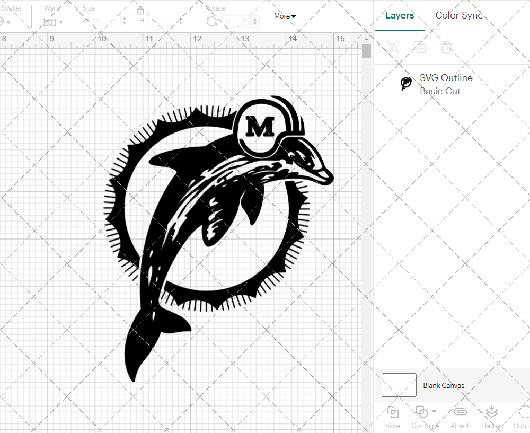Select the SVG Outline layer
Screen dimensions: 530x433
pos(445,84)
